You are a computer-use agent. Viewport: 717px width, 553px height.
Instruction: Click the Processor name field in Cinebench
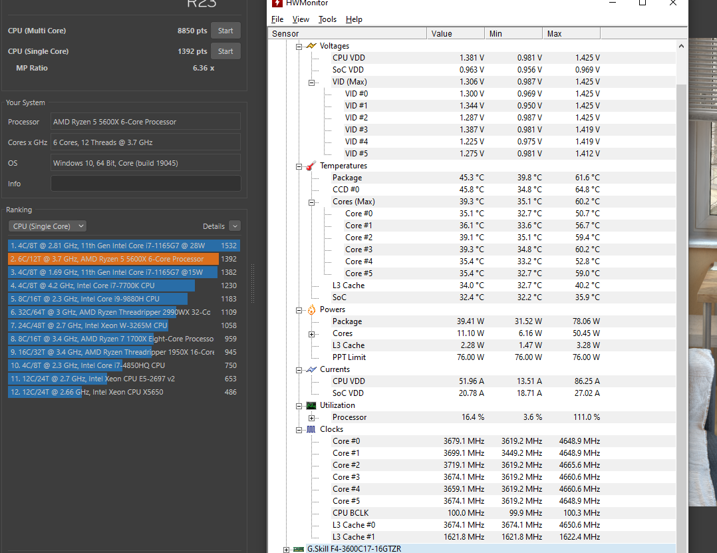(146, 122)
